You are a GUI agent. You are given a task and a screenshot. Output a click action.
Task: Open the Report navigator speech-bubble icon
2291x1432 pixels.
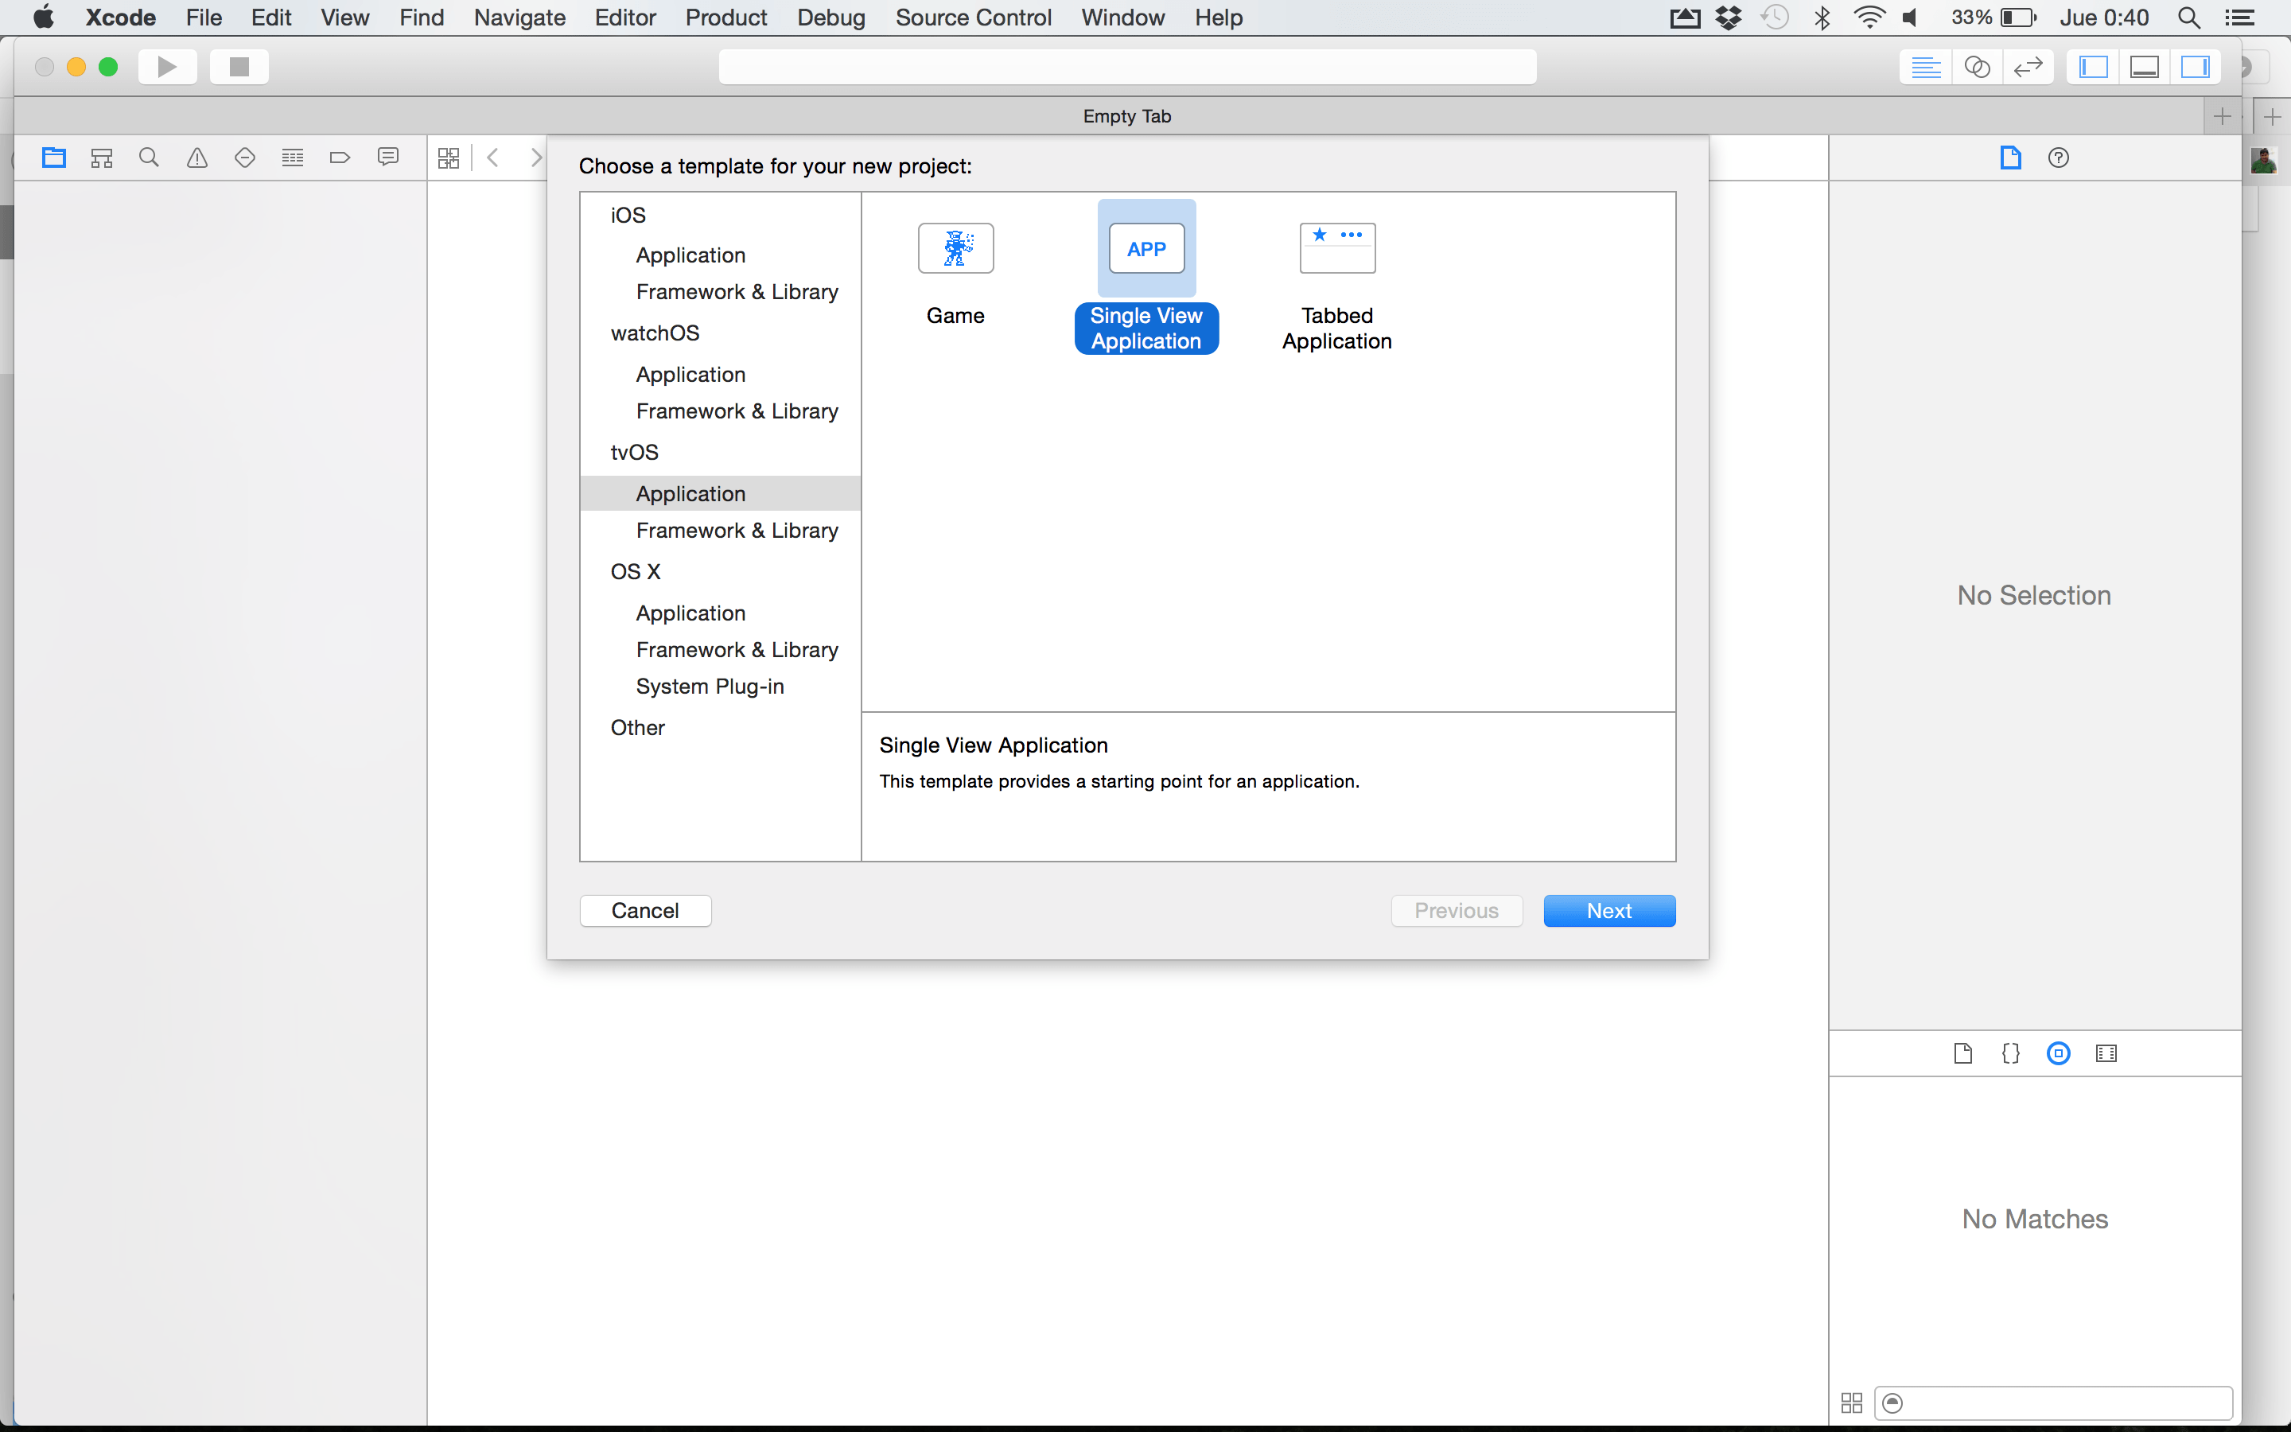(x=387, y=158)
